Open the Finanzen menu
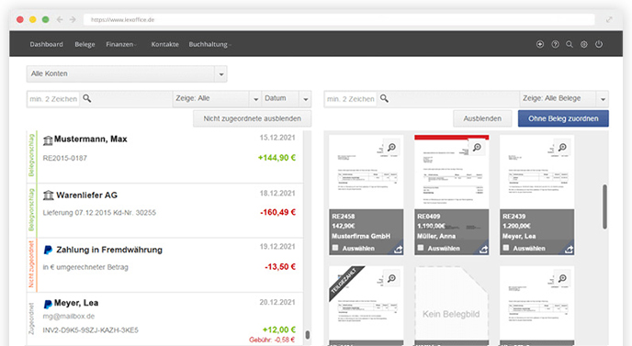The image size is (632, 346). click(120, 44)
